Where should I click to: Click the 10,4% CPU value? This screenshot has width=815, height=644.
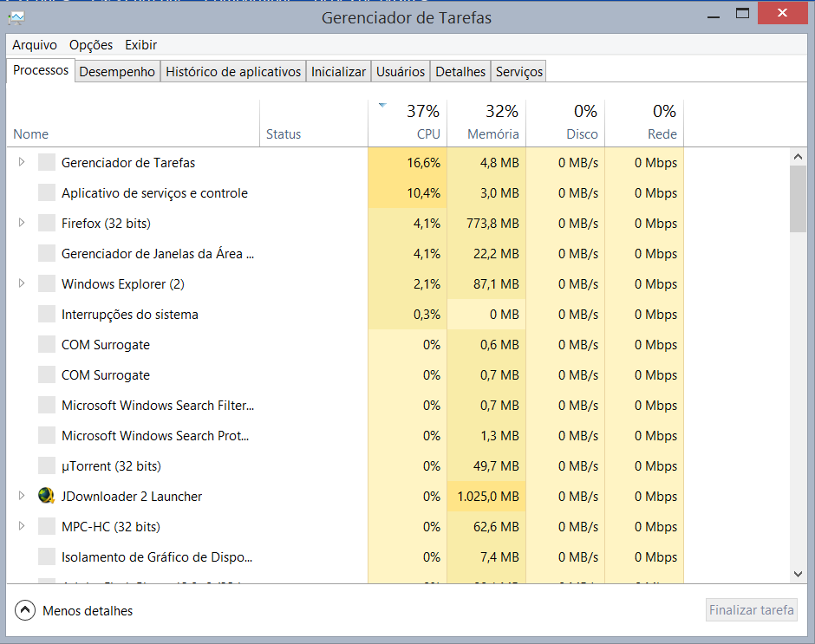424,192
